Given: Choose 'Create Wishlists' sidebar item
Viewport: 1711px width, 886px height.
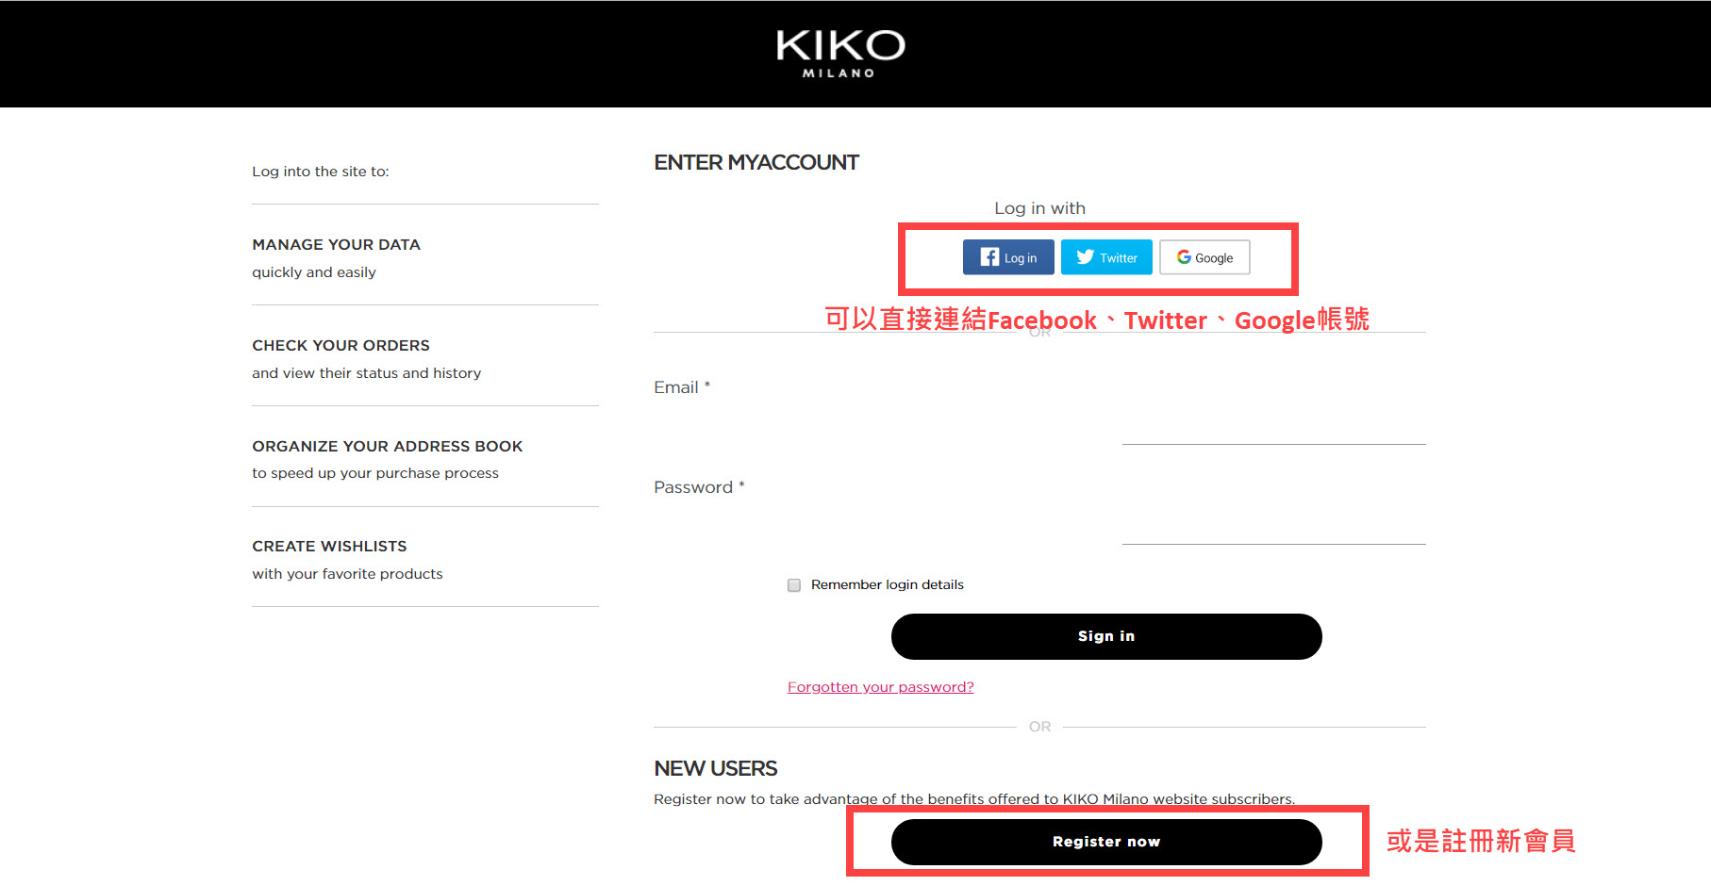Looking at the screenshot, I should click(x=329, y=547).
